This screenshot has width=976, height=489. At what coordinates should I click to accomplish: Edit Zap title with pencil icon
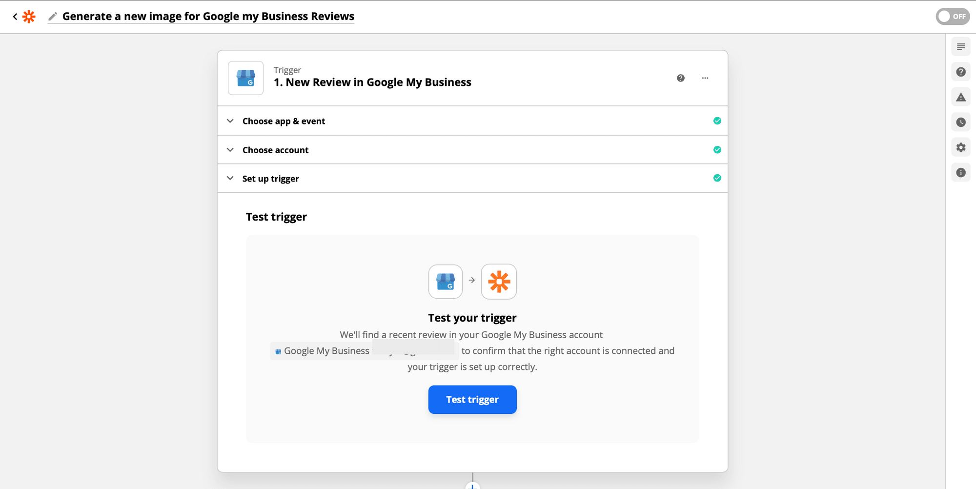(53, 17)
